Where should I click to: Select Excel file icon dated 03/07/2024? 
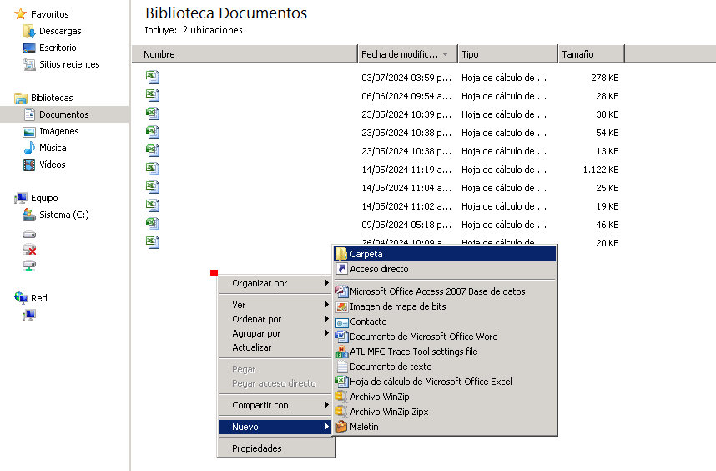pyautogui.click(x=153, y=77)
